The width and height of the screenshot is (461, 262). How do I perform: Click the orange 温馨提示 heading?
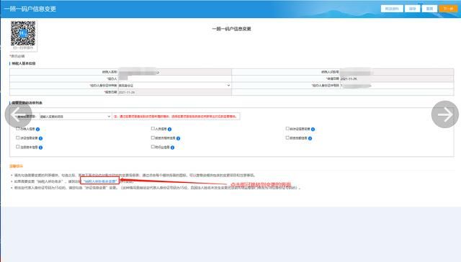pyautogui.click(x=16, y=166)
